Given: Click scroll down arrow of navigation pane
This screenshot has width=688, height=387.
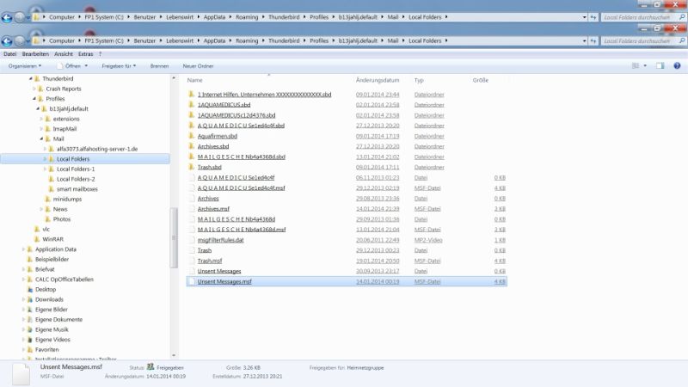Looking at the screenshot, I should tap(174, 355).
